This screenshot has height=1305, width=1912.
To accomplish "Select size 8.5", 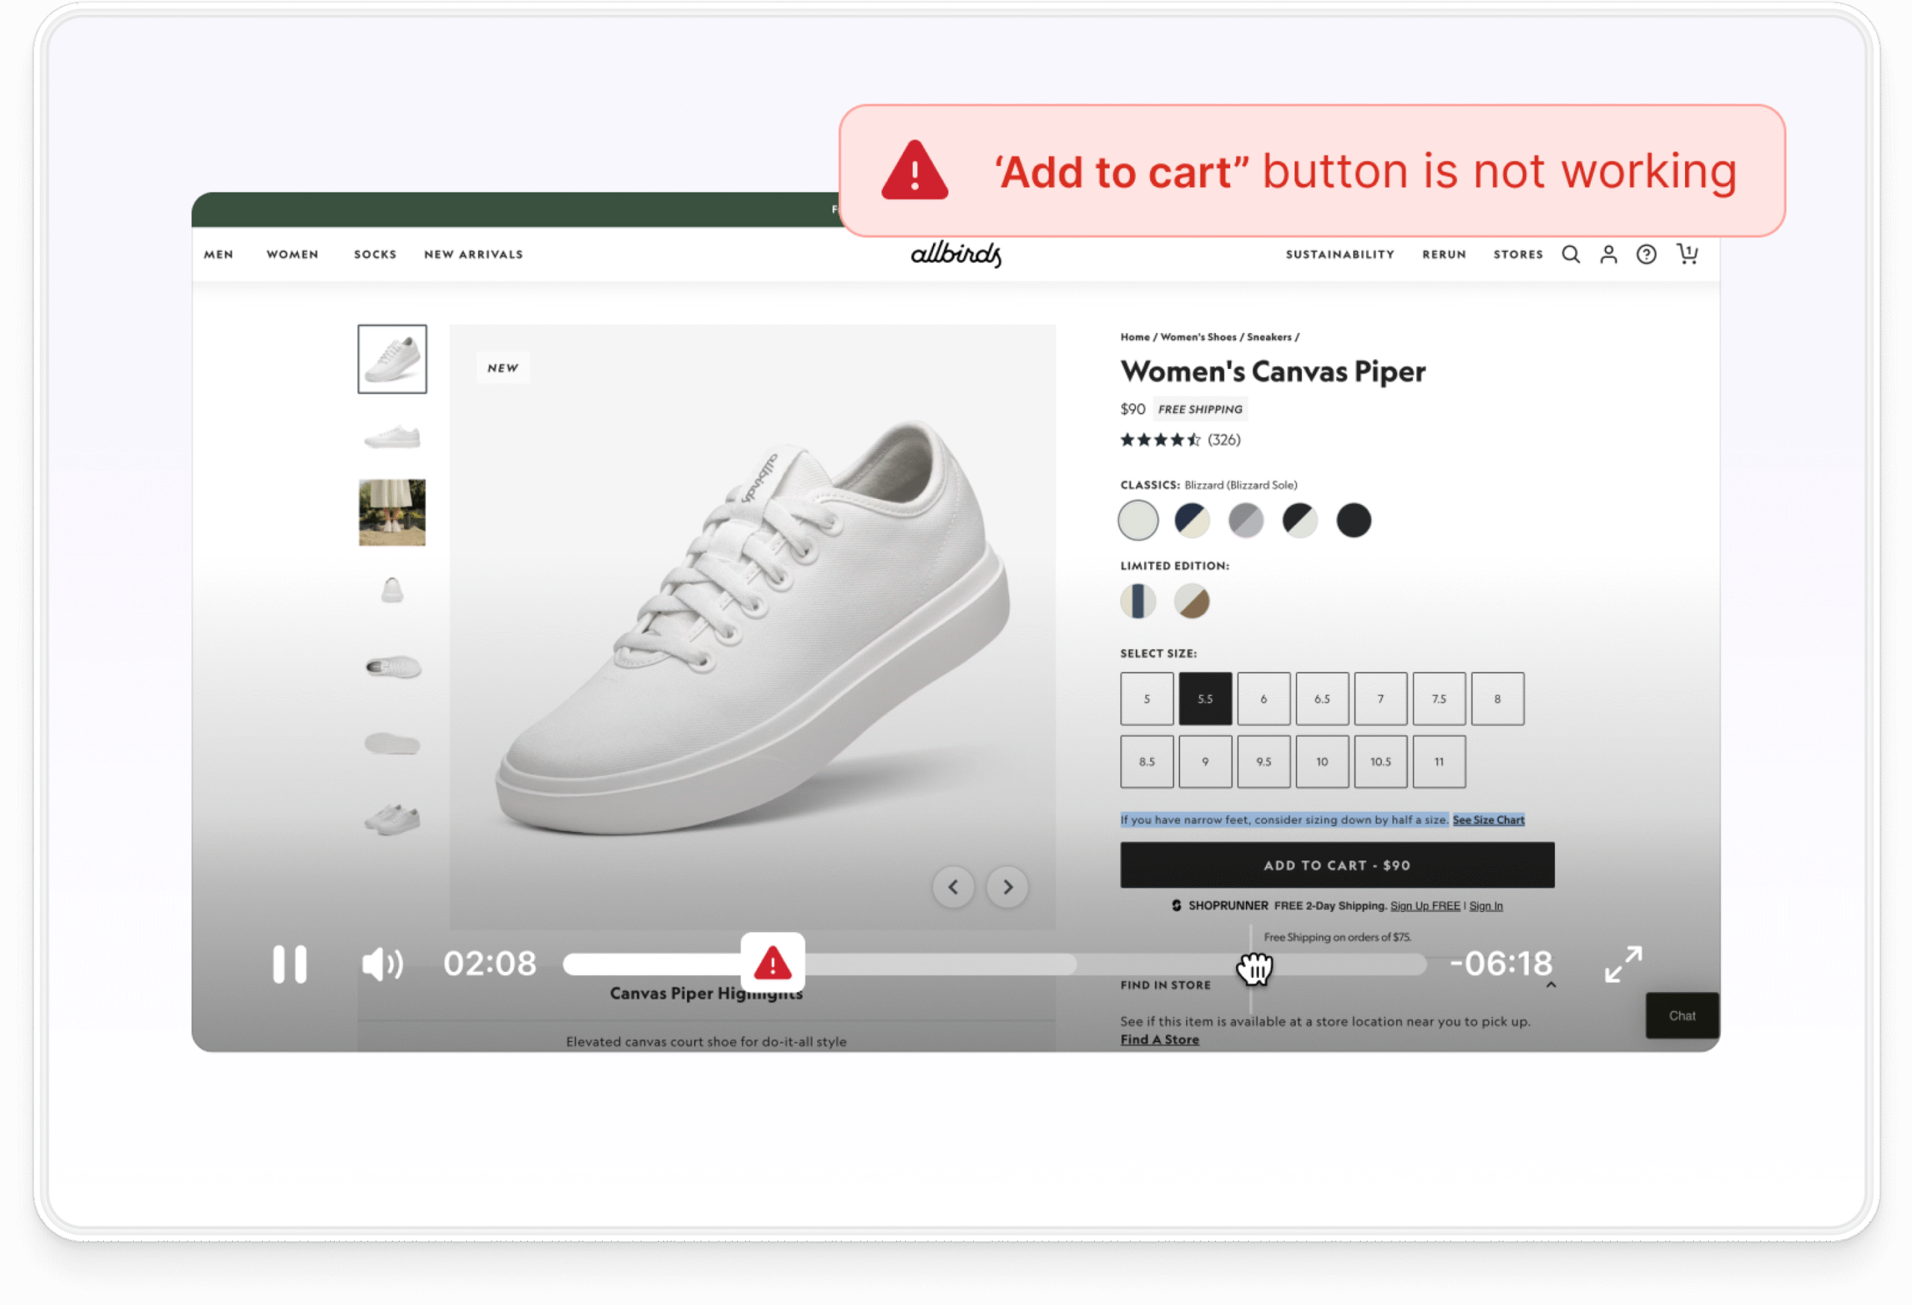I will (x=1147, y=762).
